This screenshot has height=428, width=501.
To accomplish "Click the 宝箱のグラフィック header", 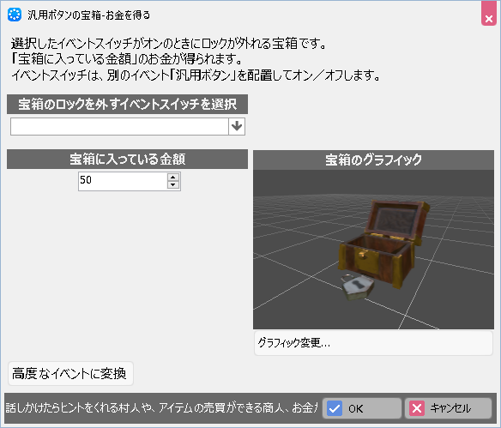I will (x=373, y=160).
